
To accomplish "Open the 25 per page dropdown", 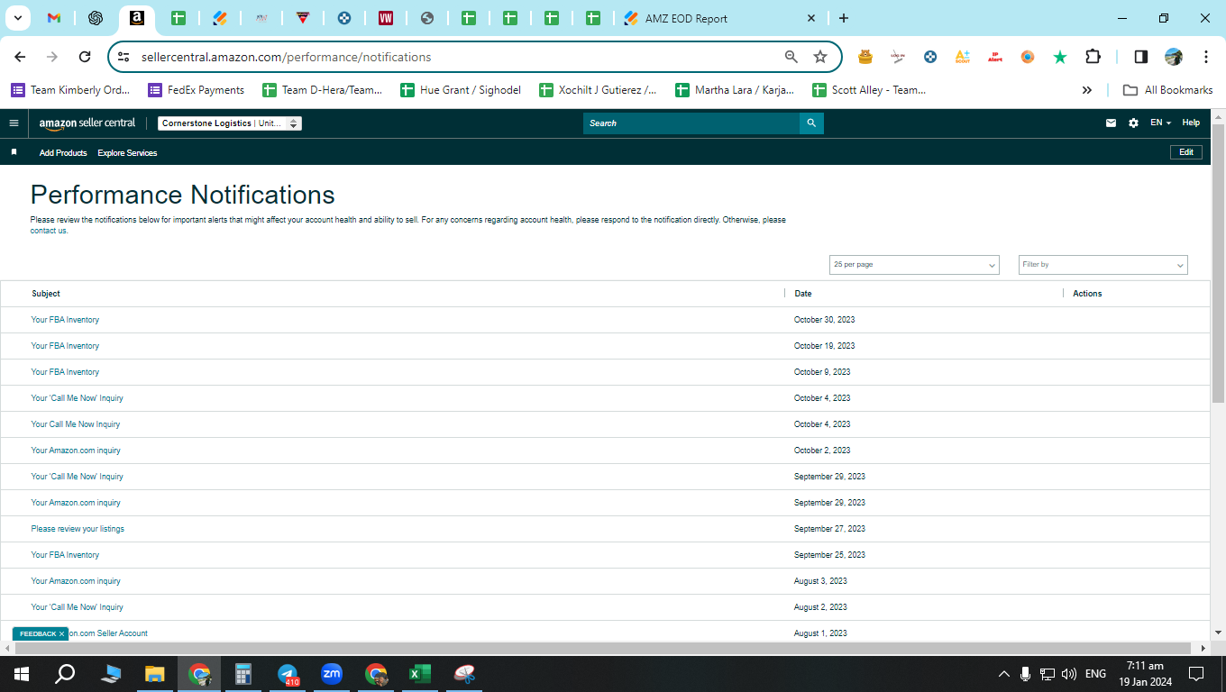I will [914, 265].
